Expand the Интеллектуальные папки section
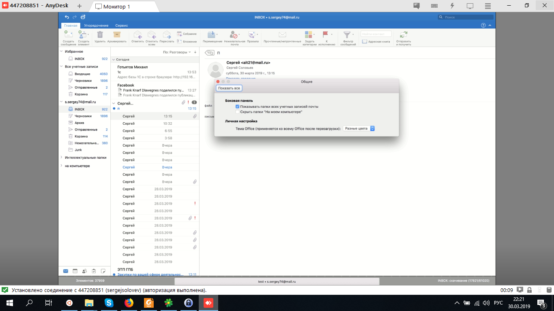554x311 pixels. click(x=61, y=158)
